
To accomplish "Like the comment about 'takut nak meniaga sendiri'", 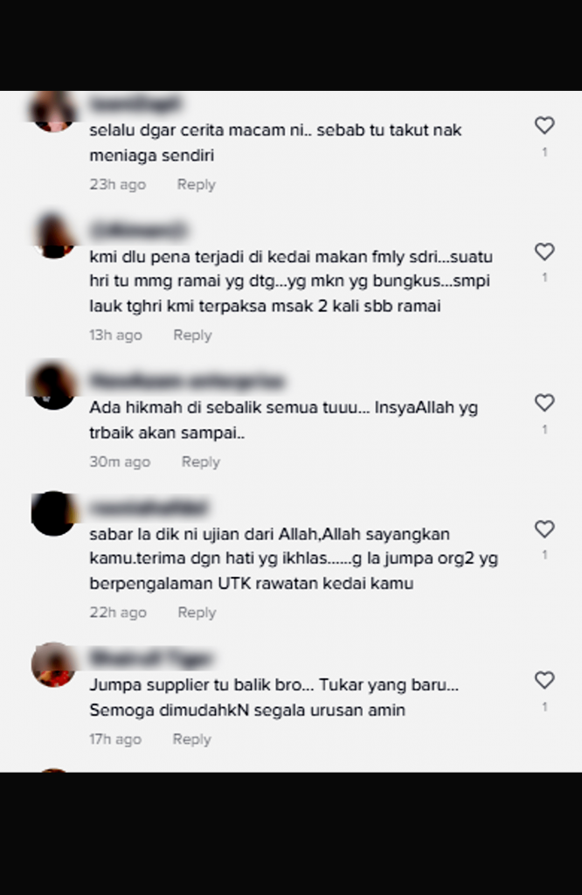I will click(x=544, y=125).
